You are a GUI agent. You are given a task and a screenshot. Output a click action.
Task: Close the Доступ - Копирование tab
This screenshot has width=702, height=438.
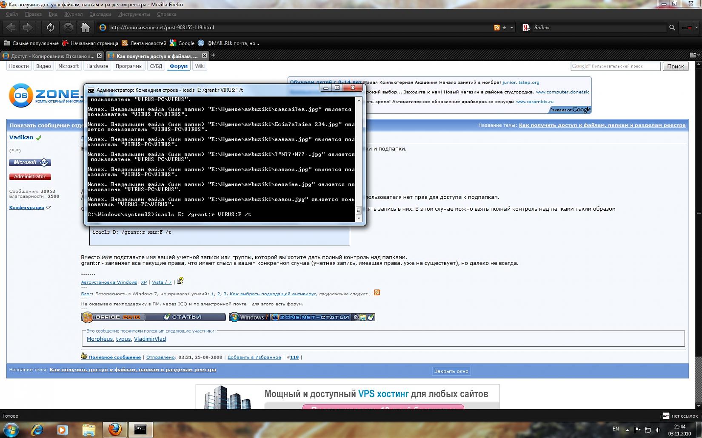click(x=99, y=56)
